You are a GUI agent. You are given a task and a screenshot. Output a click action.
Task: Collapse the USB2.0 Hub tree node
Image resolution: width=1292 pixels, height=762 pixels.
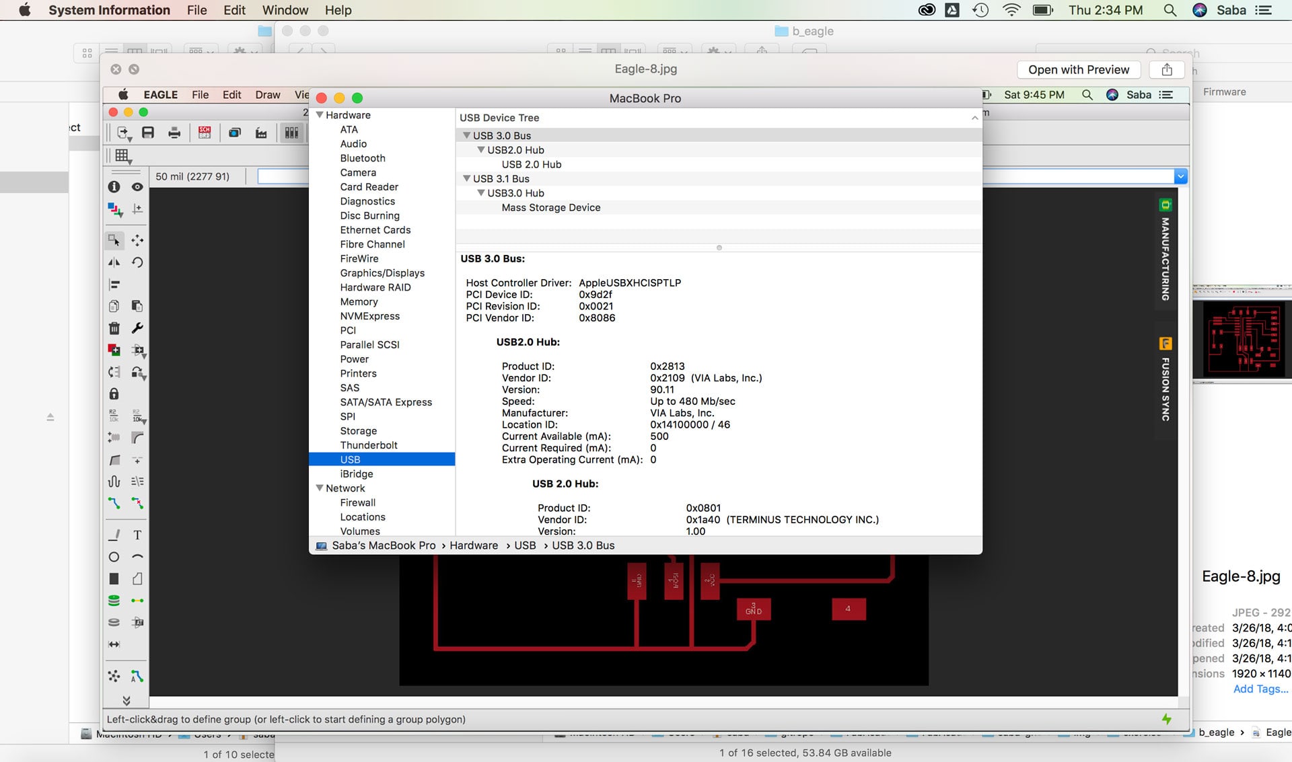[481, 150]
